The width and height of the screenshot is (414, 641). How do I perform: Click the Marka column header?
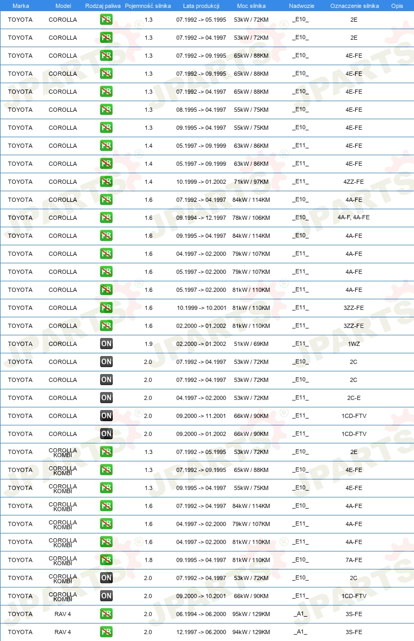pos(21,6)
